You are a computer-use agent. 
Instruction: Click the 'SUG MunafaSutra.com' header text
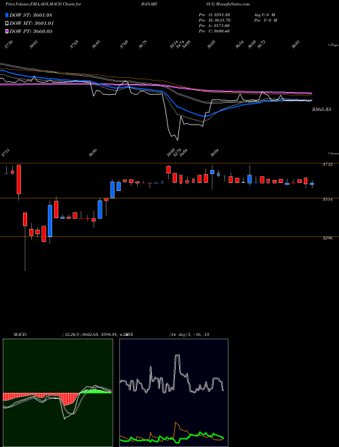coord(228,4)
